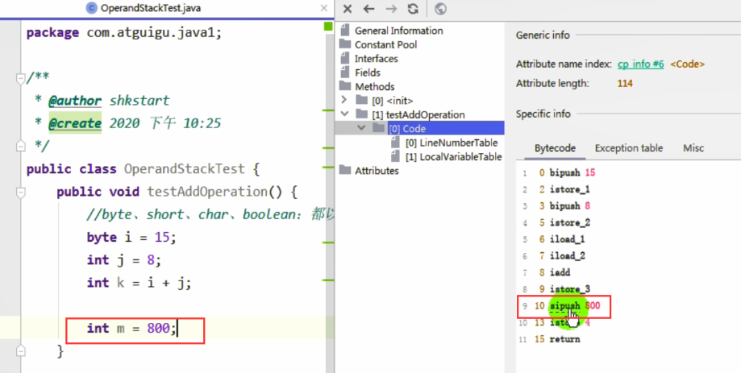Click the return bytecode line
Screen dimensions: 741x373
(x=564, y=339)
